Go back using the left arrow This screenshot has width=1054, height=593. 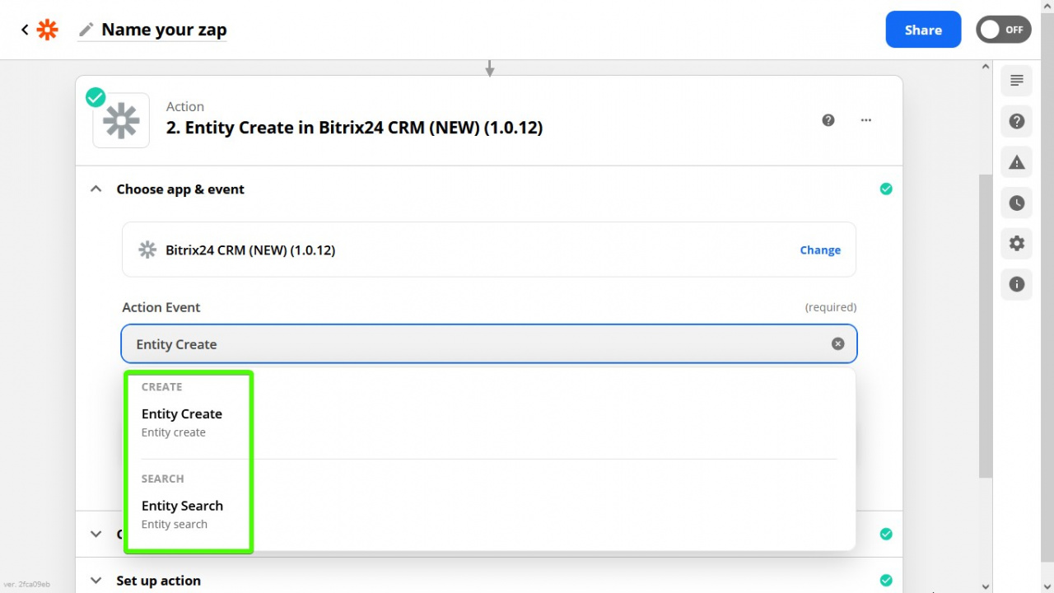[25, 30]
